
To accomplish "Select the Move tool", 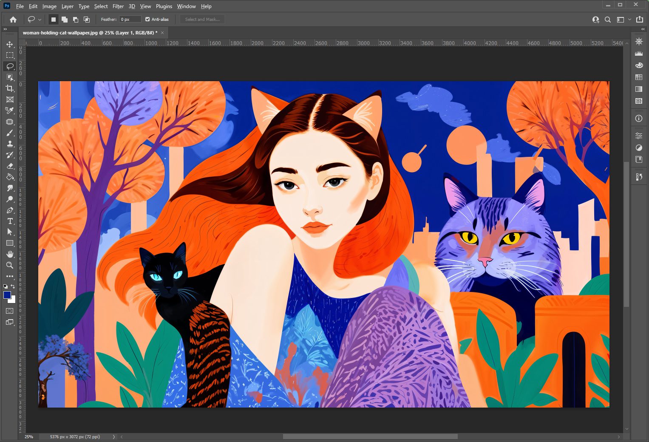I will pos(10,44).
